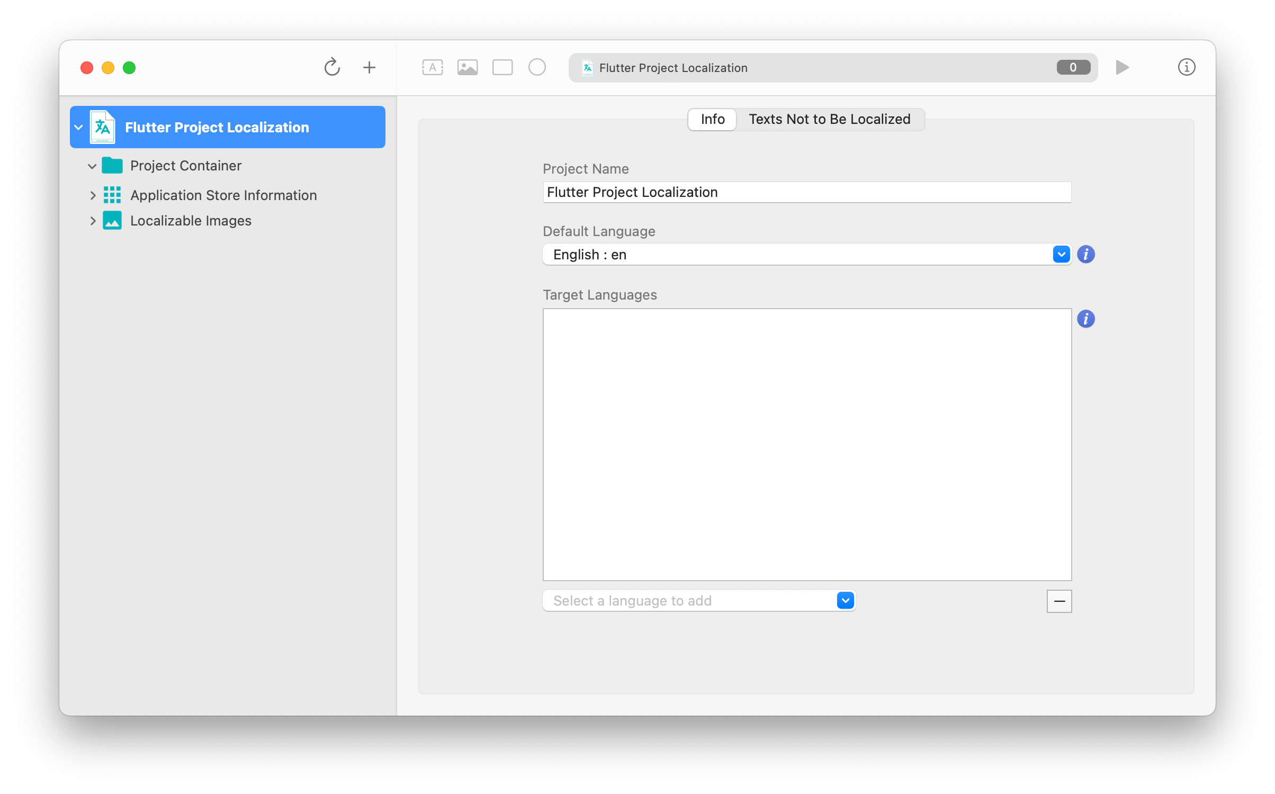Click the info icon next to Target Languages
The height and width of the screenshot is (794, 1275).
pyautogui.click(x=1086, y=319)
